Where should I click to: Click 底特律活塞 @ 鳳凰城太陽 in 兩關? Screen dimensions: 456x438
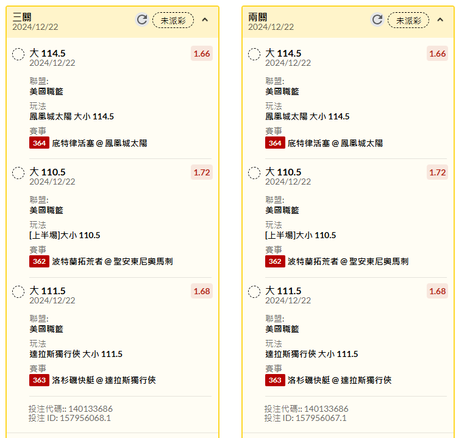335,143
